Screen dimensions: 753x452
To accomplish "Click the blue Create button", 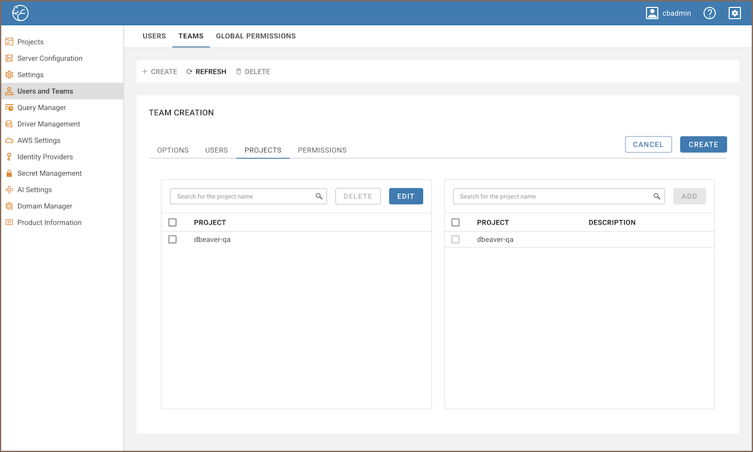I will tap(703, 144).
